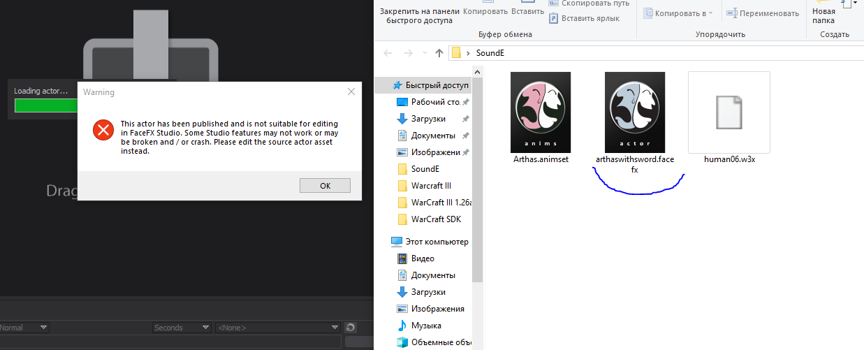Image resolution: width=864 pixels, height=350 pixels.
Task: Click the Arthas.animset file name
Action: pos(541,159)
